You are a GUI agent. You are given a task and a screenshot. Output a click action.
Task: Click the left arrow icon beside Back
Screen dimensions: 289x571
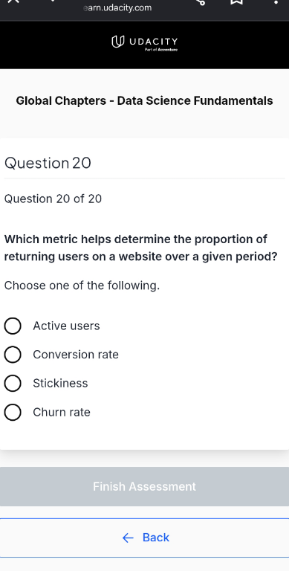pos(128,538)
